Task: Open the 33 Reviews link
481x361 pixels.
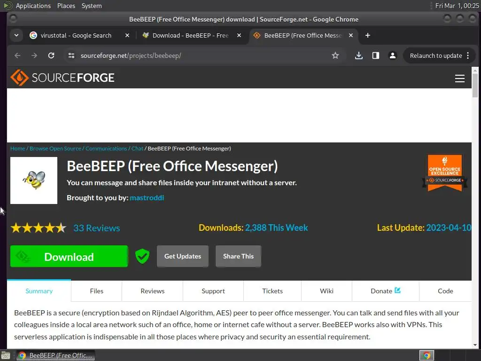Action: click(97, 228)
